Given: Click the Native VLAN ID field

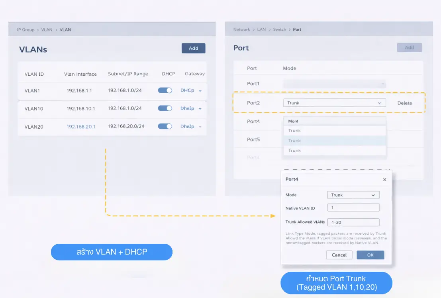Looking at the screenshot, I should [x=353, y=208].
